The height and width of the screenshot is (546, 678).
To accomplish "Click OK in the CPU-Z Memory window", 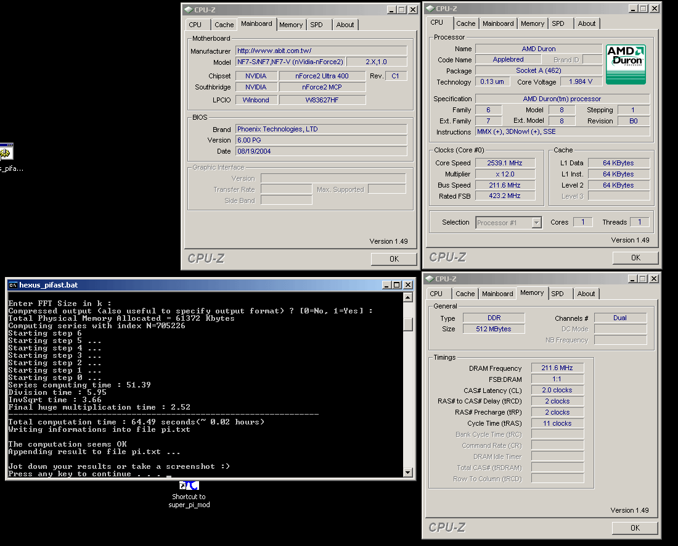I will point(635,528).
